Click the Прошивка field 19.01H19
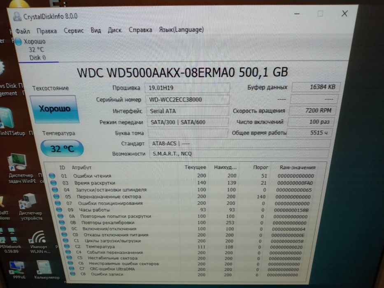Screen dimensions: 384x288 point(187,88)
